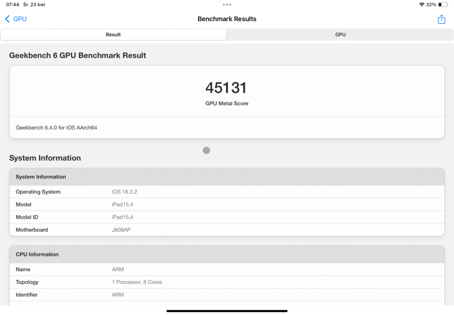This screenshot has height=315, width=454.
Task: Select the page indicator dot
Action: pyautogui.click(x=206, y=150)
